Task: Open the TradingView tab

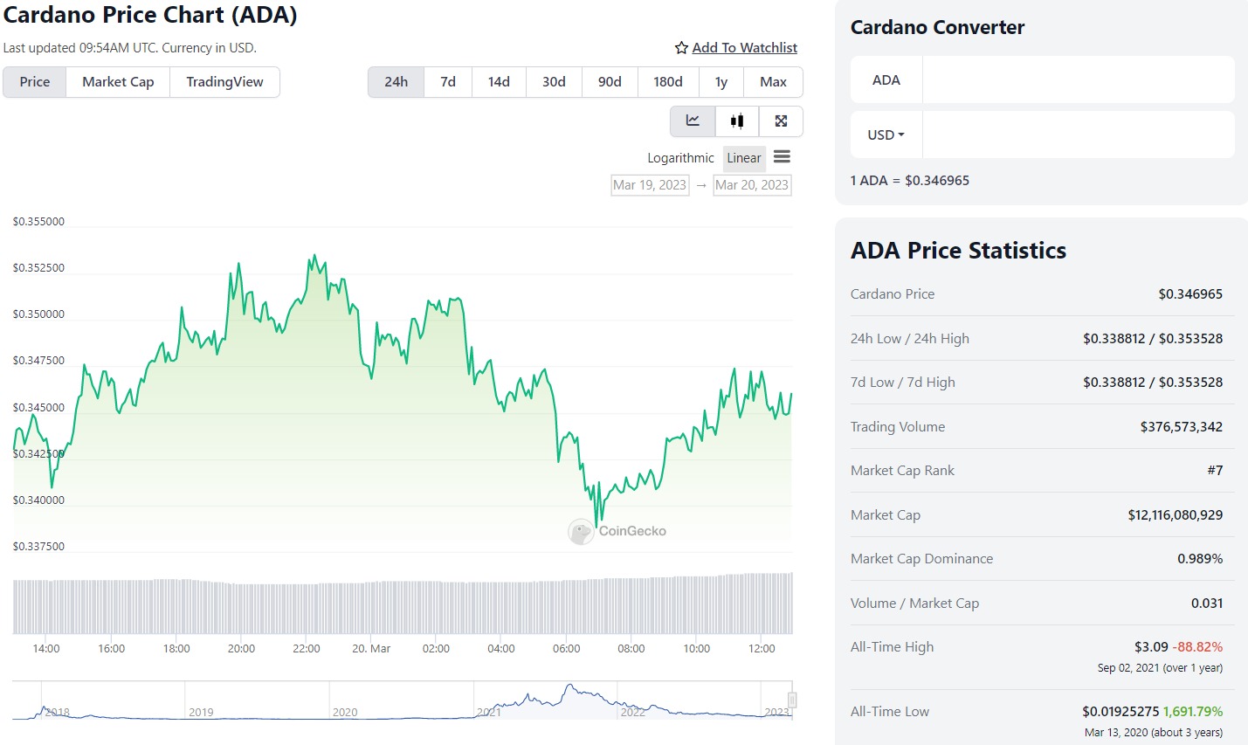Action: coord(224,81)
